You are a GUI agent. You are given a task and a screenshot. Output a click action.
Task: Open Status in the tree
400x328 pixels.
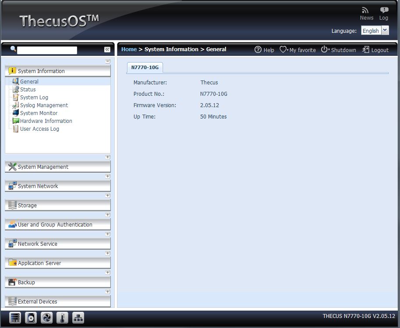tap(28, 89)
